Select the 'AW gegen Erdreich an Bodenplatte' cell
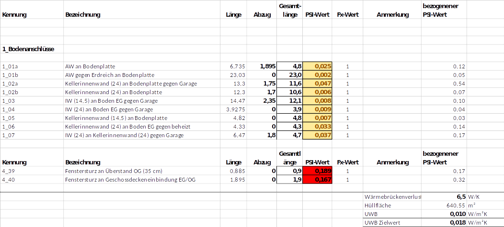The width and height of the screenshot is (504, 227). click(x=109, y=75)
